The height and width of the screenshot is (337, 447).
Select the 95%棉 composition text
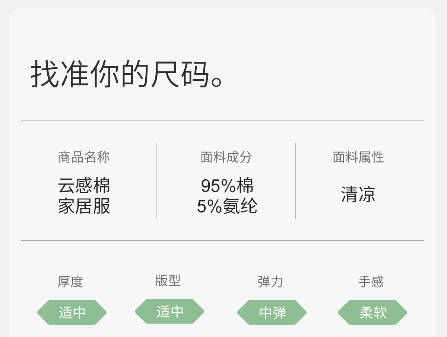coord(227,186)
